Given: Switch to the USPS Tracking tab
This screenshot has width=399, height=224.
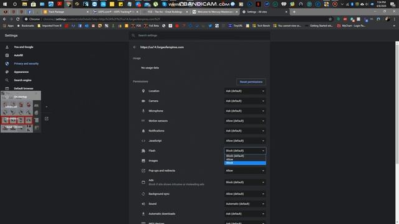Looking at the screenshot, I should [x=115, y=12].
